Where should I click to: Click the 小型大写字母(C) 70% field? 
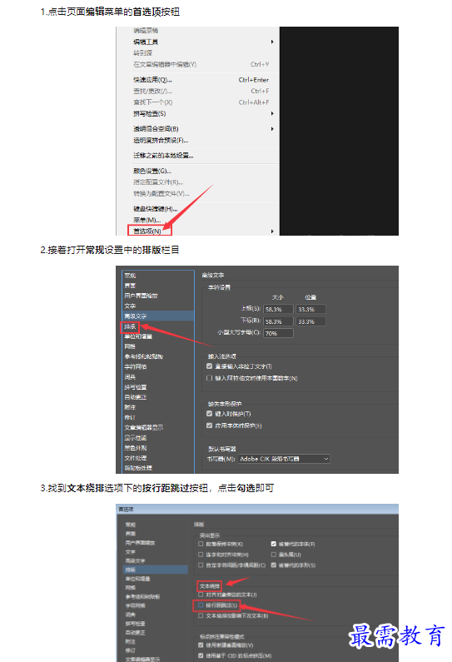click(278, 333)
